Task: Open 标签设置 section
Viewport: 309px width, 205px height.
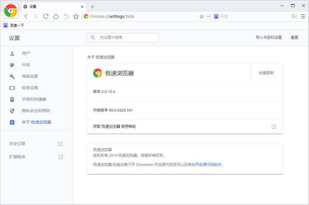Action: [x=36, y=88]
